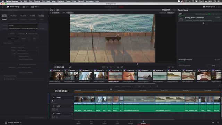Open the Fairlight menu in menu bar

(81, 1)
